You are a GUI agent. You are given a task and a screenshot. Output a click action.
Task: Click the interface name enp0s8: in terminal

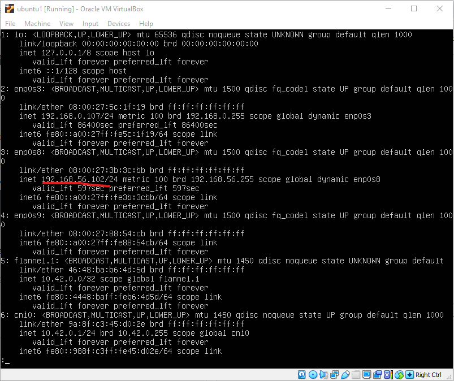30,152
